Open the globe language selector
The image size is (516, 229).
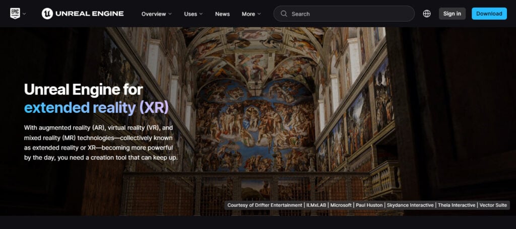point(427,14)
